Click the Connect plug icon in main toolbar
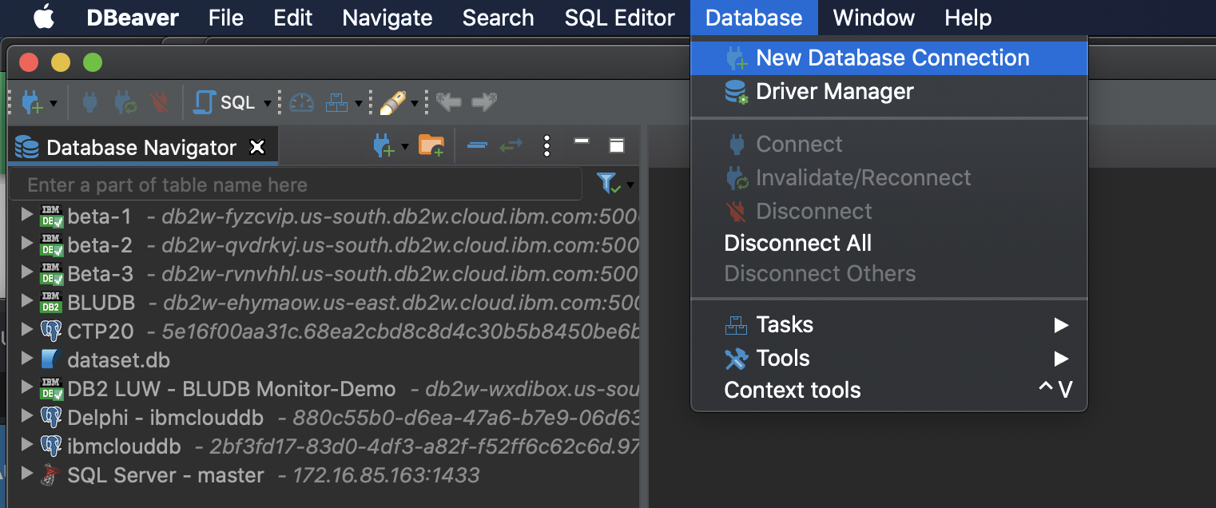Screen dimensions: 1216x508 (89, 102)
